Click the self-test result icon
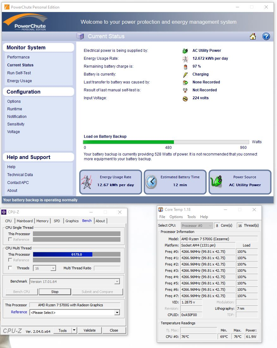 185,90
